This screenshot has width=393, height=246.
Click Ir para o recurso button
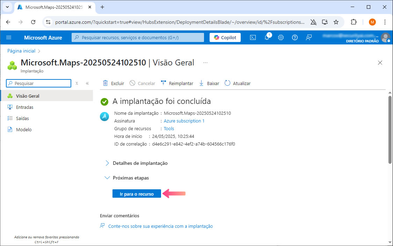137,194
